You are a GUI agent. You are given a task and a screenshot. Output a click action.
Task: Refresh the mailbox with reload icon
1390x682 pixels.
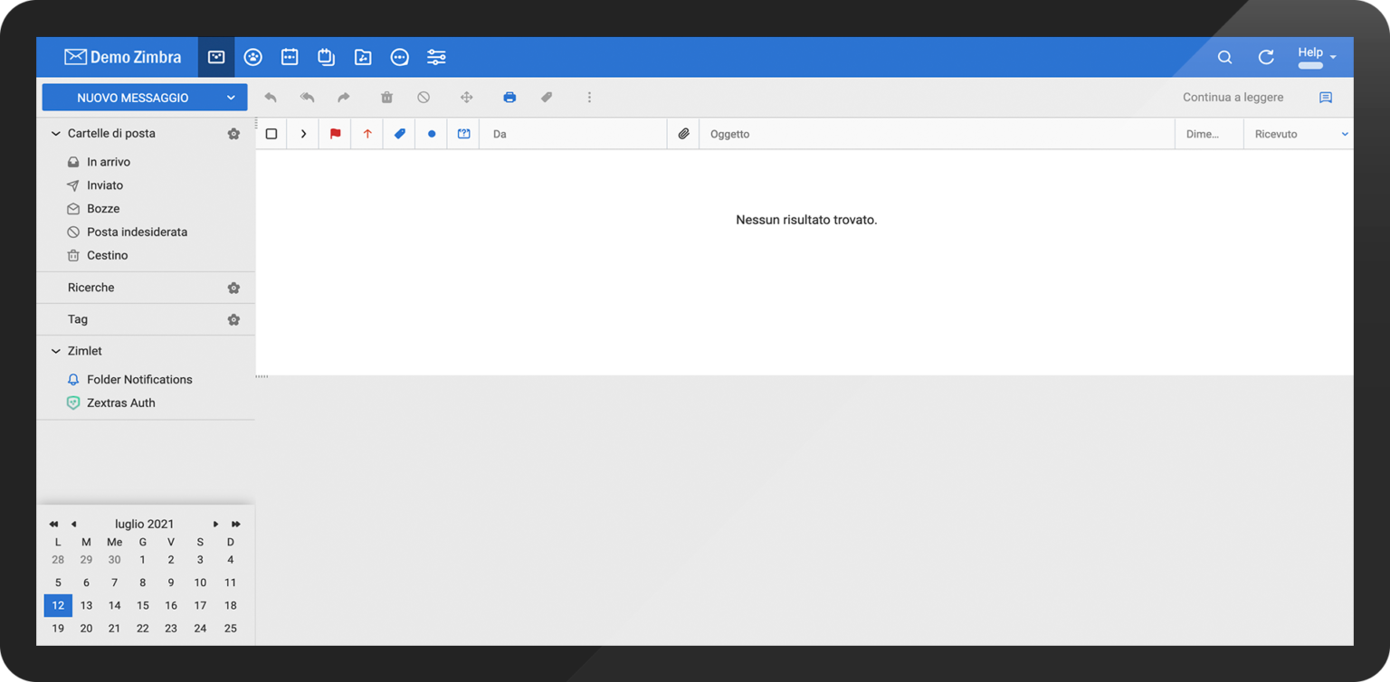pos(1266,57)
